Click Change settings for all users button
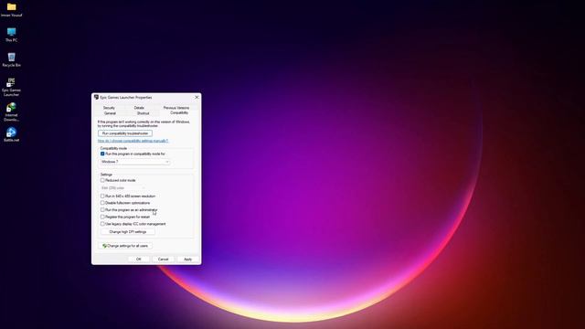Viewport: 585px width, 329px height. [125, 246]
